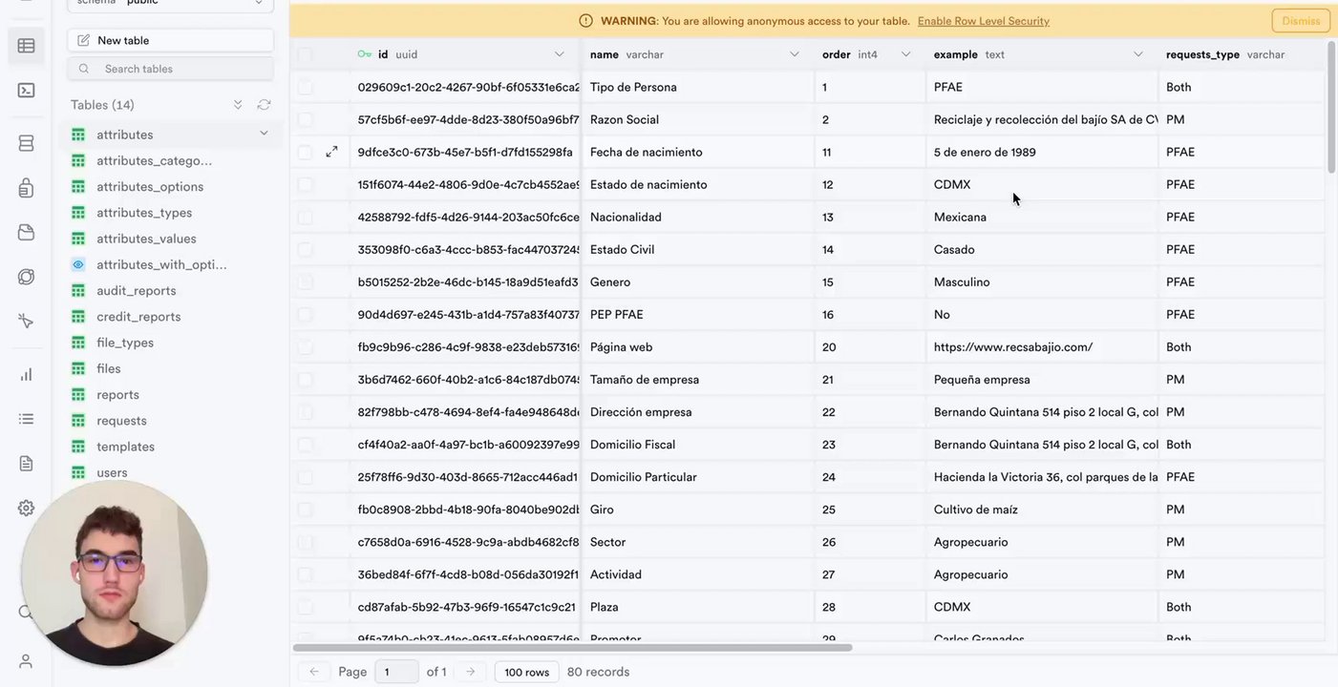Image resolution: width=1338 pixels, height=687 pixels.
Task: Refresh the tables list
Action: pyautogui.click(x=264, y=105)
